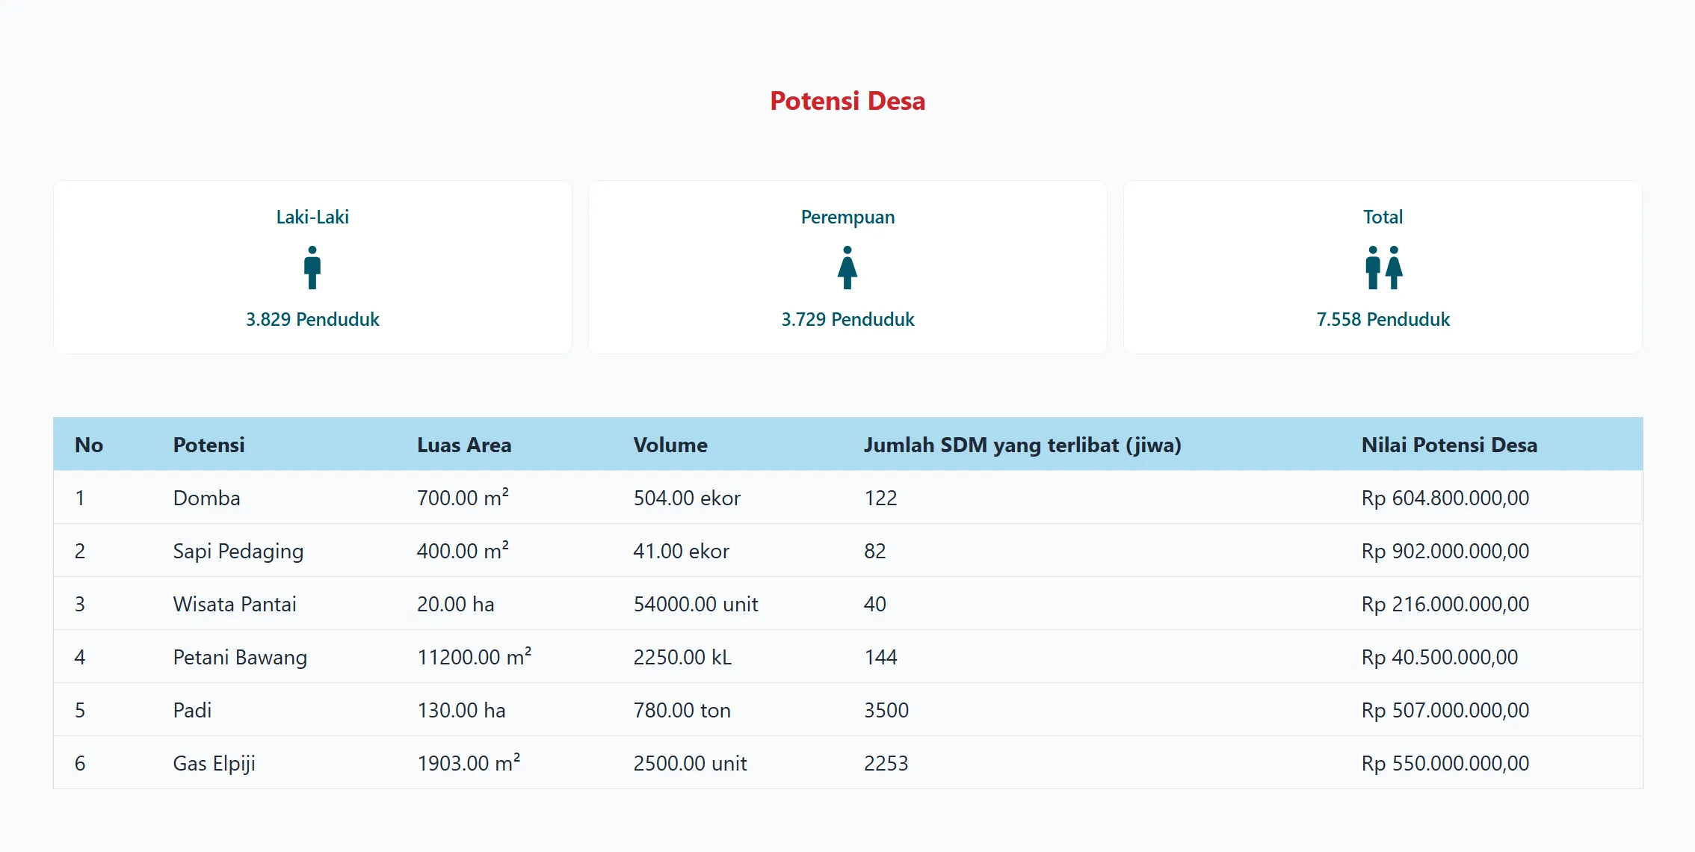Select the Laki-Laki card label
1695x852 pixels.
312,217
